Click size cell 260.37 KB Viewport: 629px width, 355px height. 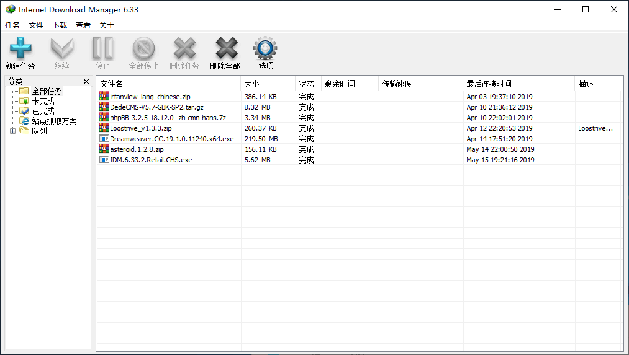[260, 128]
